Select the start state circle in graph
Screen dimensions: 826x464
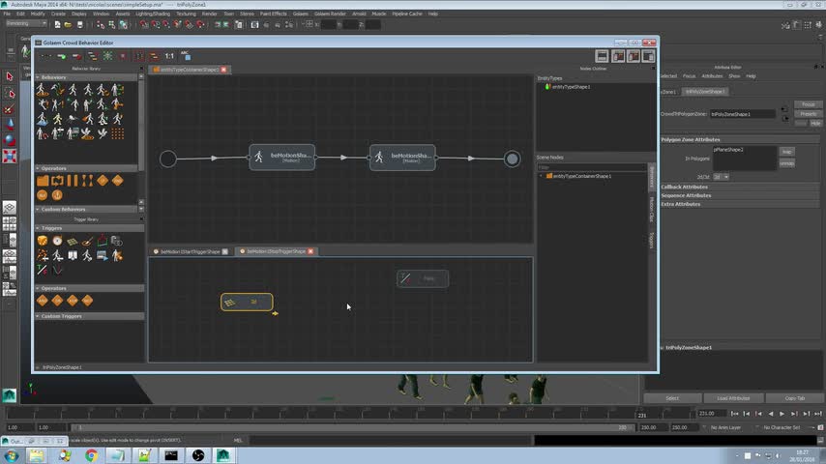click(168, 159)
